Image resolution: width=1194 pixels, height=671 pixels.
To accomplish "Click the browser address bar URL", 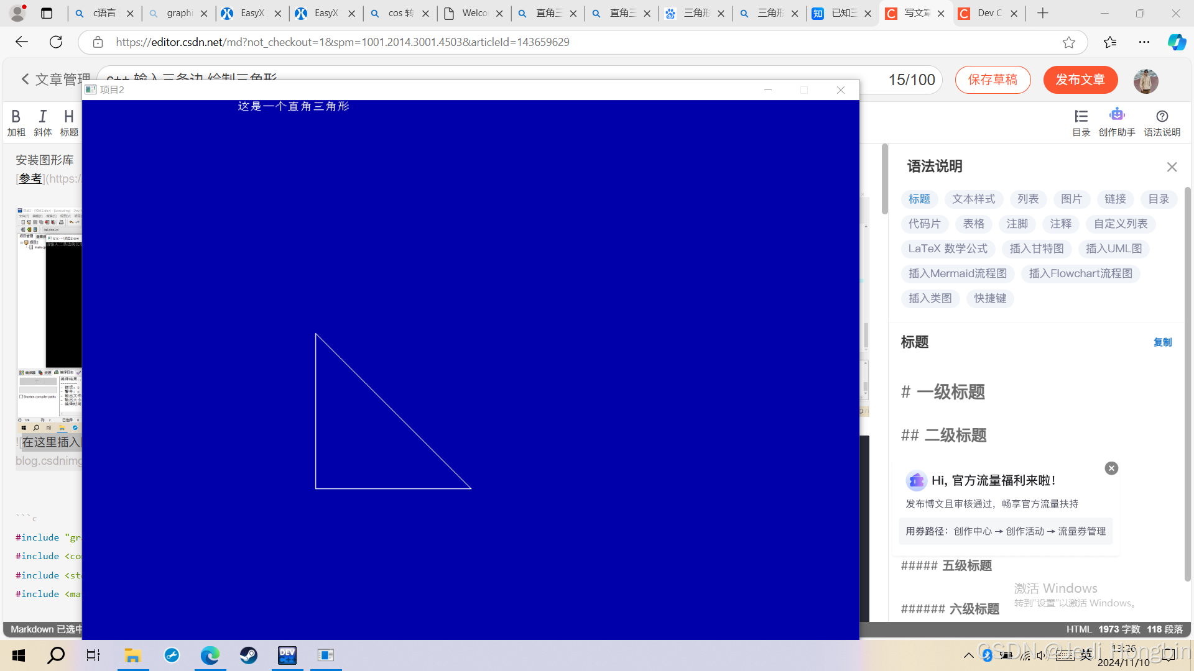I will [x=342, y=42].
